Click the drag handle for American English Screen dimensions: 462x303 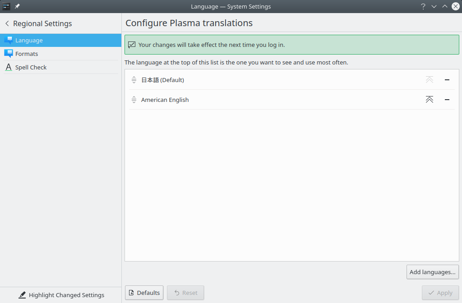134,100
